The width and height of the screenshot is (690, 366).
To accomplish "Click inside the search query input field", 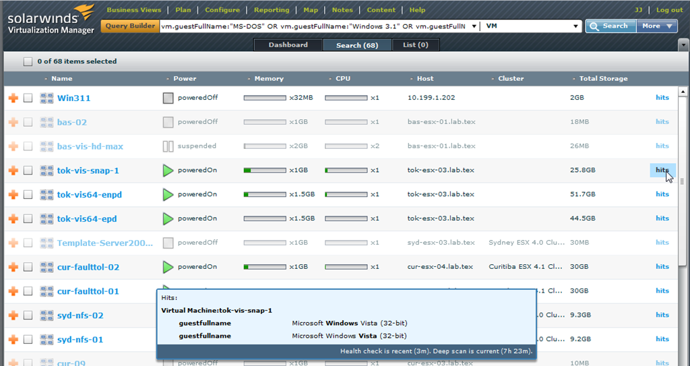I will [x=314, y=26].
